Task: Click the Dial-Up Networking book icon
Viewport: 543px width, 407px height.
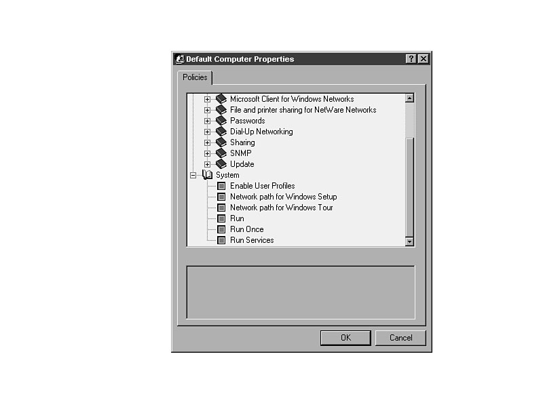Action: pyautogui.click(x=221, y=132)
